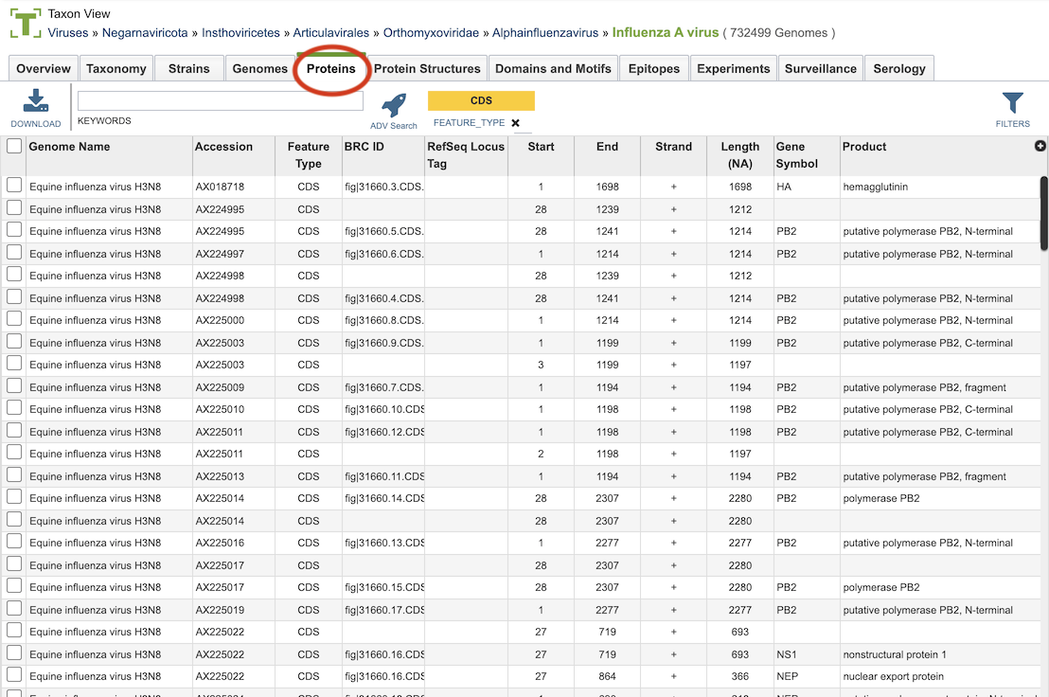Viewport: 1049px width, 697px height.
Task: Click End value '1698' cell
Action: coord(608,187)
